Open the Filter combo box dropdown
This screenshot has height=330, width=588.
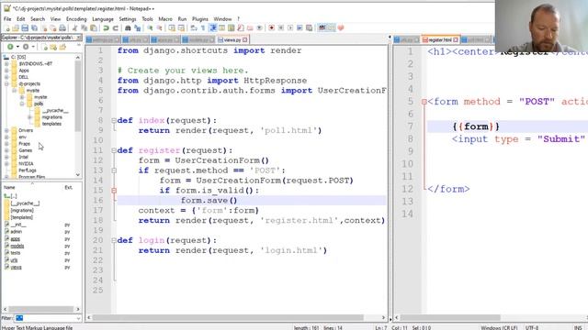pyautogui.click(x=78, y=318)
